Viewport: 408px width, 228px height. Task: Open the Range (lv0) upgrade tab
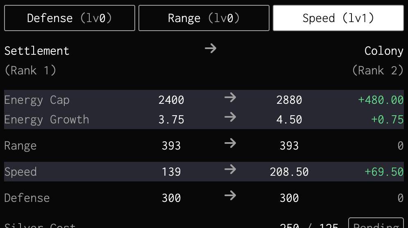point(204,18)
